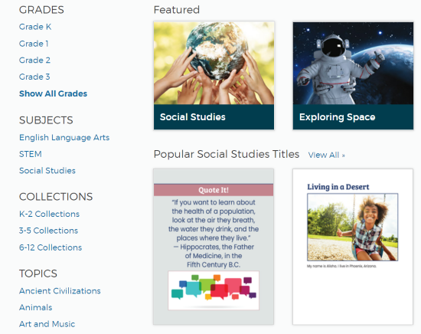Expand Show All Grades
The width and height of the screenshot is (421, 334).
point(53,93)
